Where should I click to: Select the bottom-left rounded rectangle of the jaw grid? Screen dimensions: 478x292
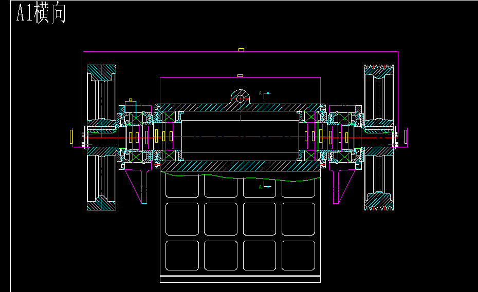coord(182,256)
